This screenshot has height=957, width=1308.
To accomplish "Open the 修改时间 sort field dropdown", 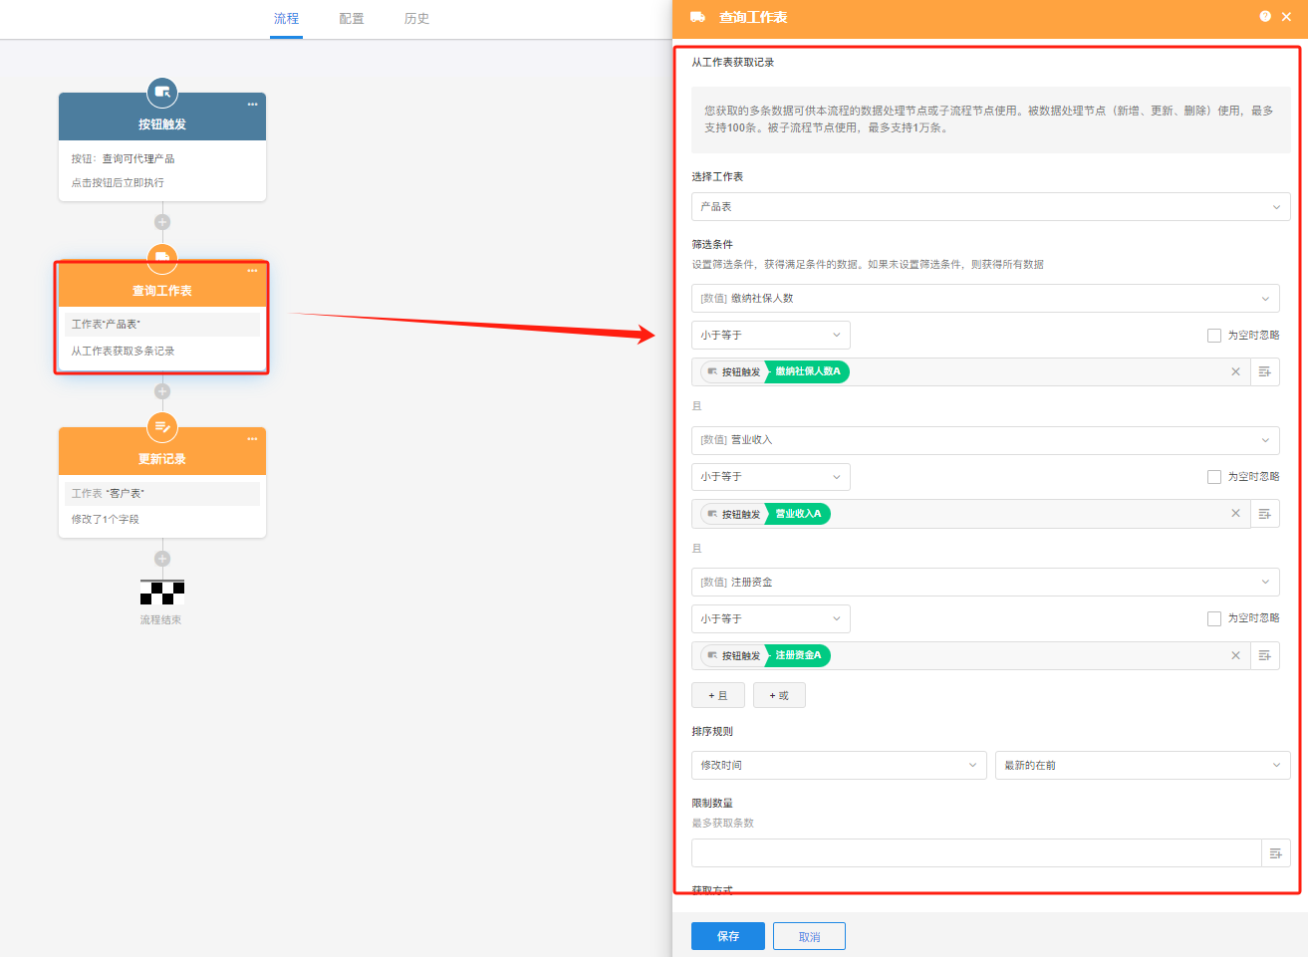I will click(839, 766).
